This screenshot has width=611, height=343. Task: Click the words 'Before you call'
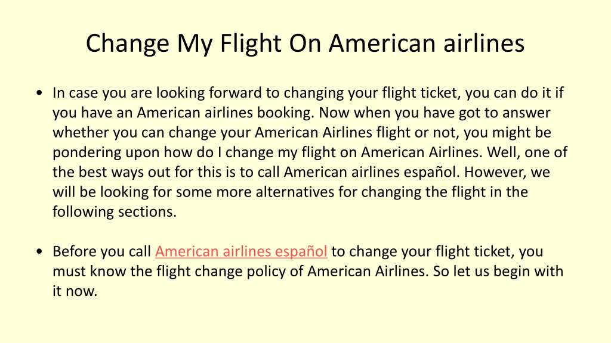[101, 252]
